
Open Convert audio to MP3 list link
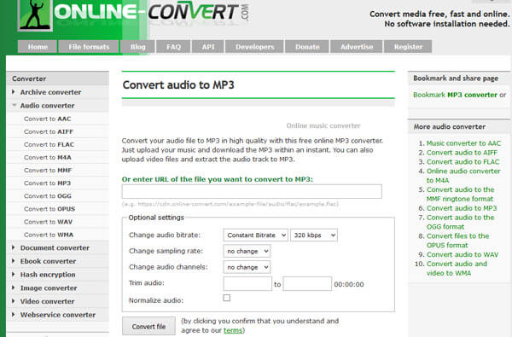pos(462,208)
